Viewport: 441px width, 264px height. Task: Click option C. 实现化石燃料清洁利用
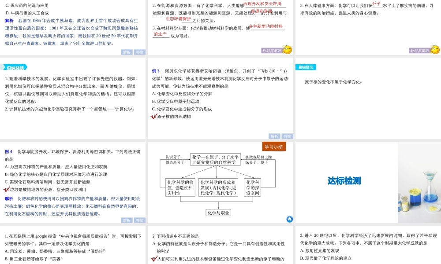tap(47, 182)
